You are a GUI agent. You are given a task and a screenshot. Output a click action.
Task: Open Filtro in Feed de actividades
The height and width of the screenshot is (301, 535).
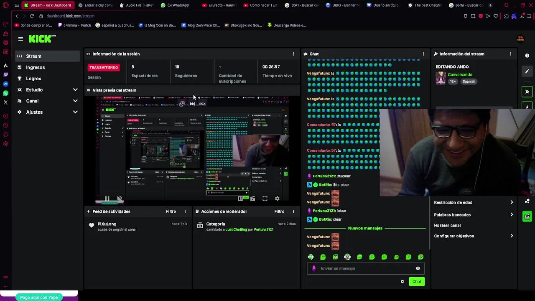[x=171, y=212]
